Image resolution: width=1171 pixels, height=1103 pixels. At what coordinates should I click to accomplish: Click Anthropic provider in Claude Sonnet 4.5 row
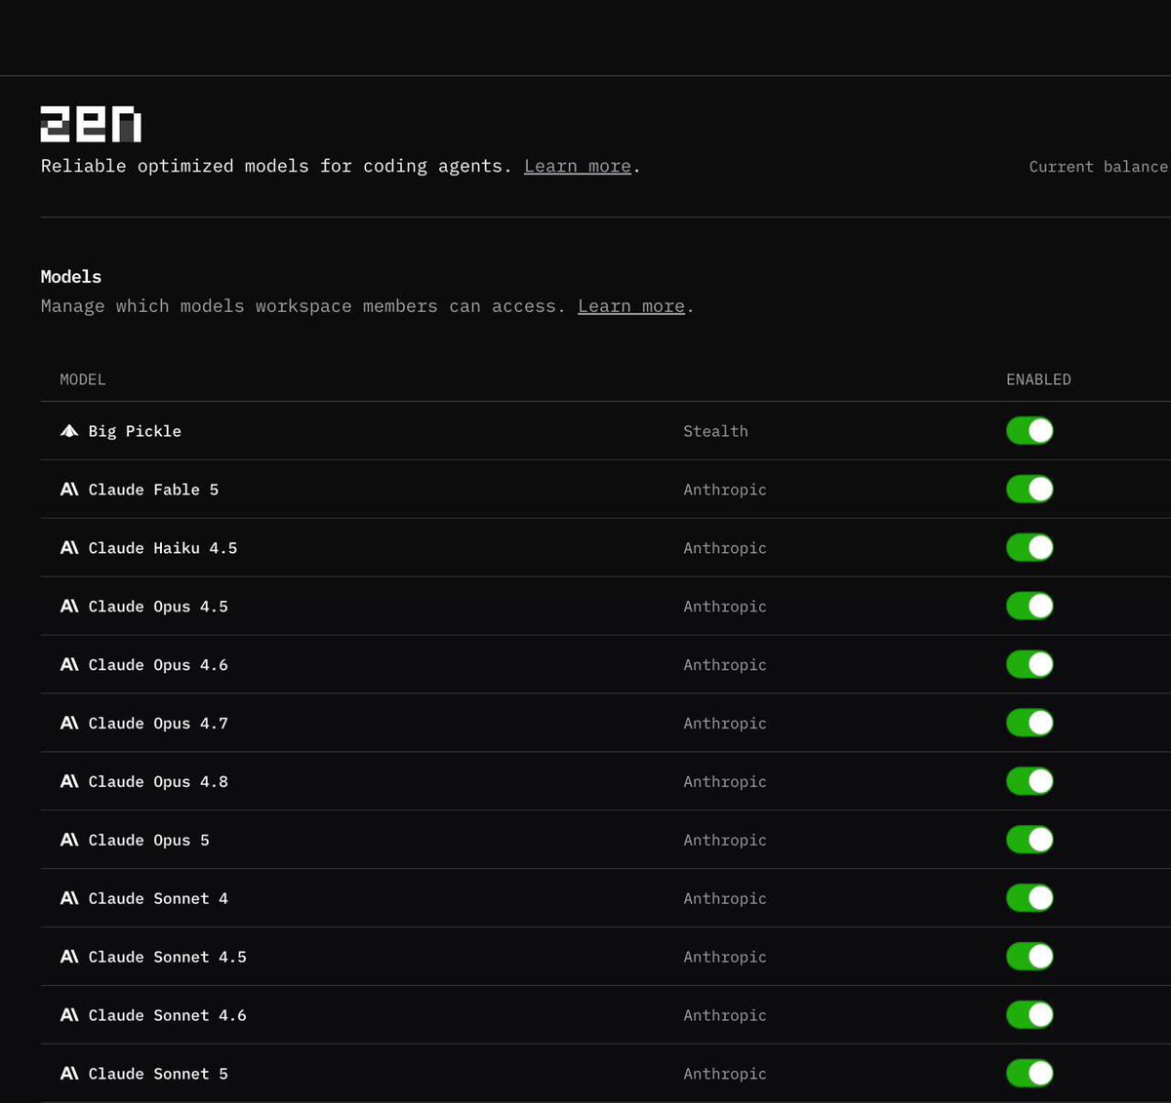[x=725, y=957]
